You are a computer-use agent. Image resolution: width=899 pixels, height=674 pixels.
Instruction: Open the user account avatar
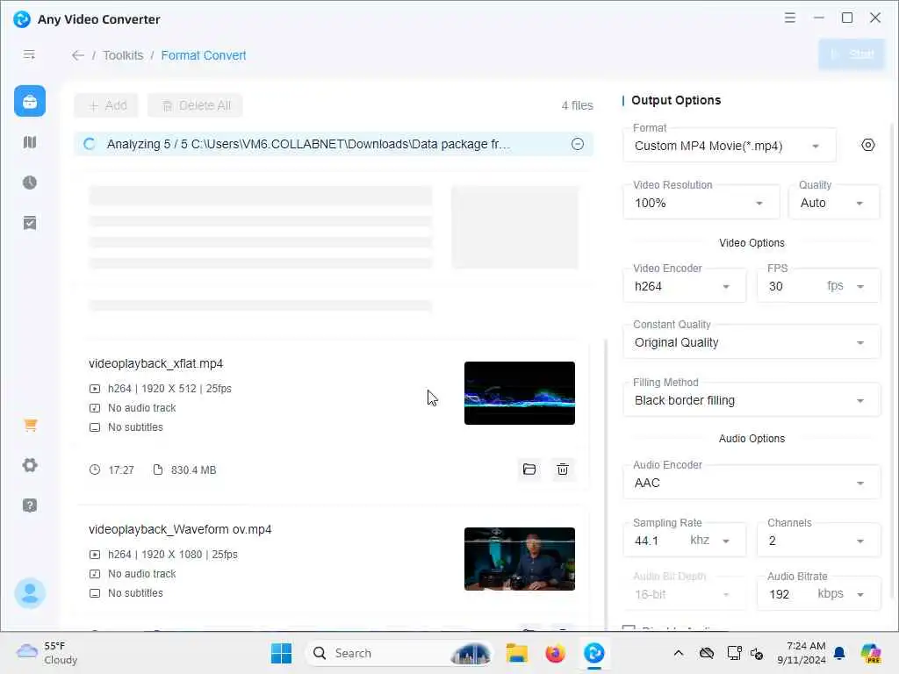click(x=30, y=593)
